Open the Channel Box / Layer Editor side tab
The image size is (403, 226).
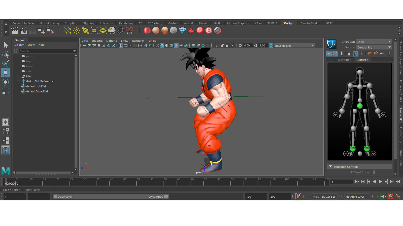(x=400, y=57)
